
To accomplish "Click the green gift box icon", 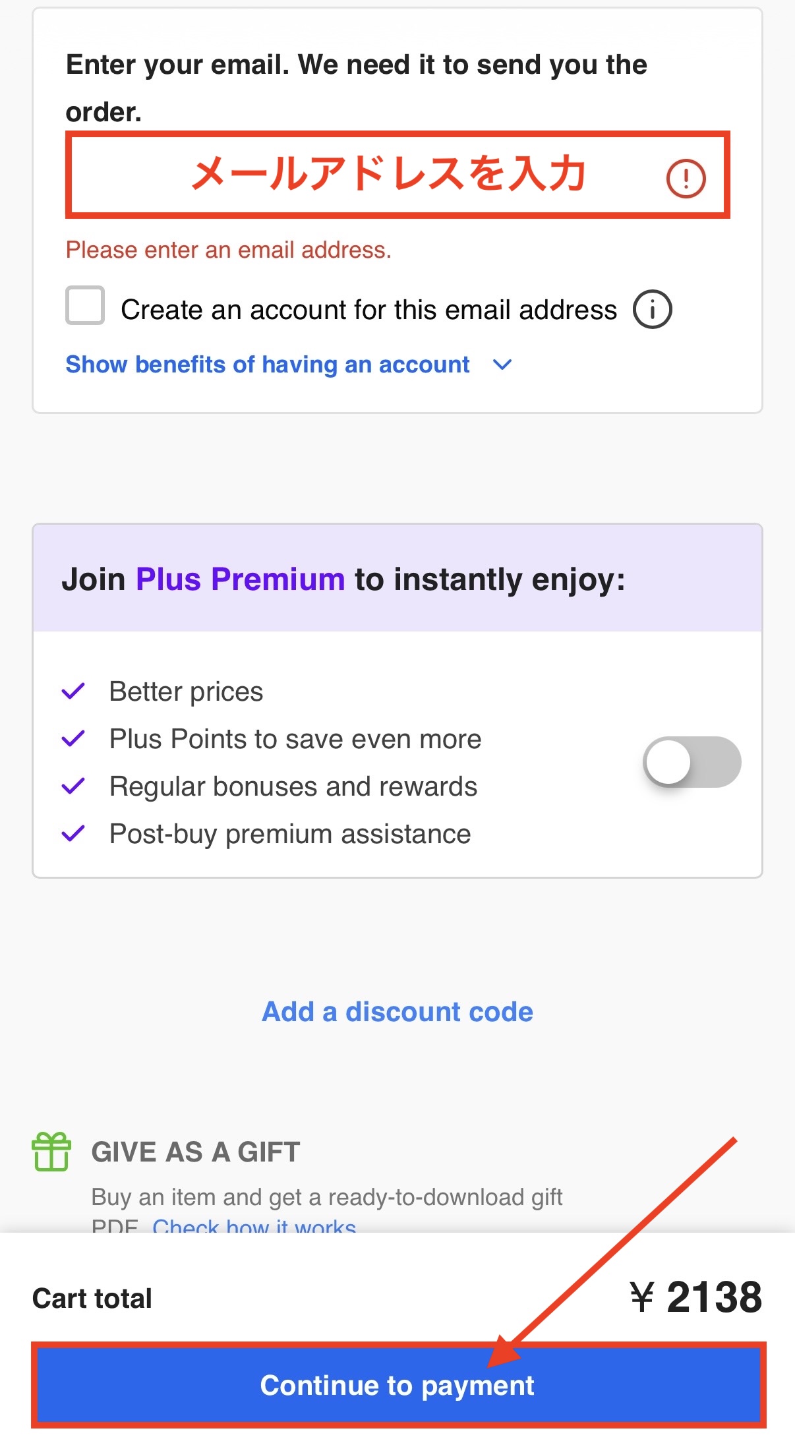I will [51, 1152].
